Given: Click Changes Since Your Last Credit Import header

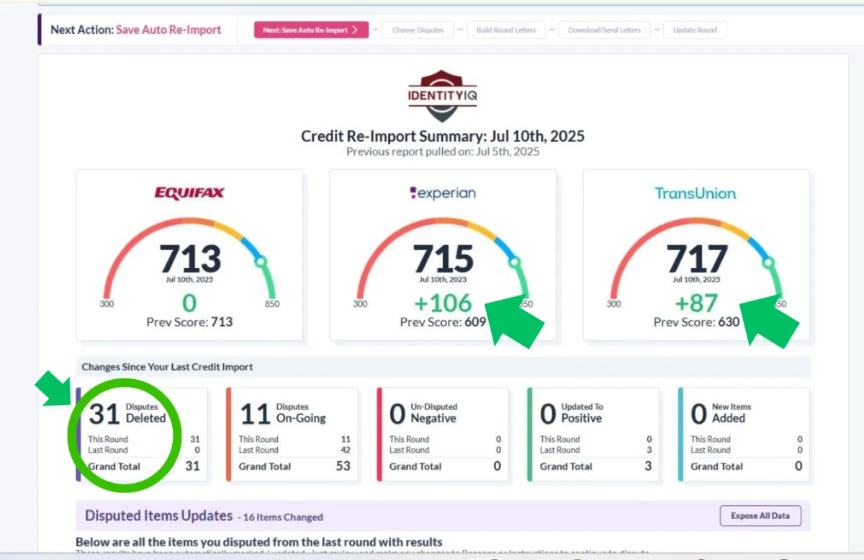Looking at the screenshot, I should click(167, 367).
